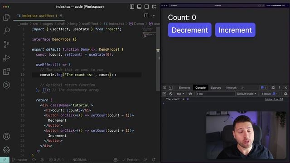290x163 pixels.
Task: Click the 'src' breadcrumb segment
Action: point(35,24)
